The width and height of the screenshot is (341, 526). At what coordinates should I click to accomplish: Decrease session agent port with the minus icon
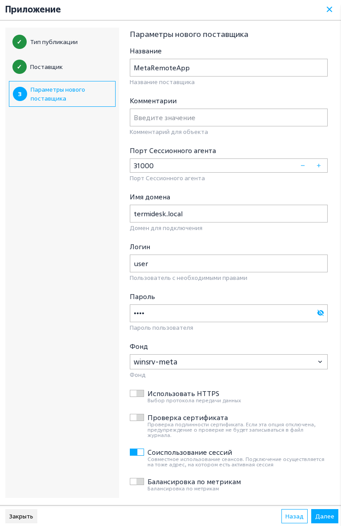pyautogui.click(x=303, y=166)
